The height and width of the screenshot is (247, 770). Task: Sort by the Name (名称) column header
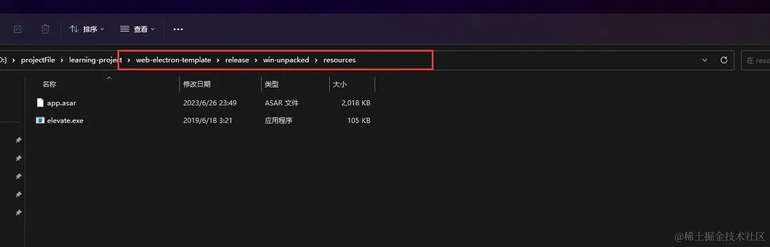pos(49,84)
